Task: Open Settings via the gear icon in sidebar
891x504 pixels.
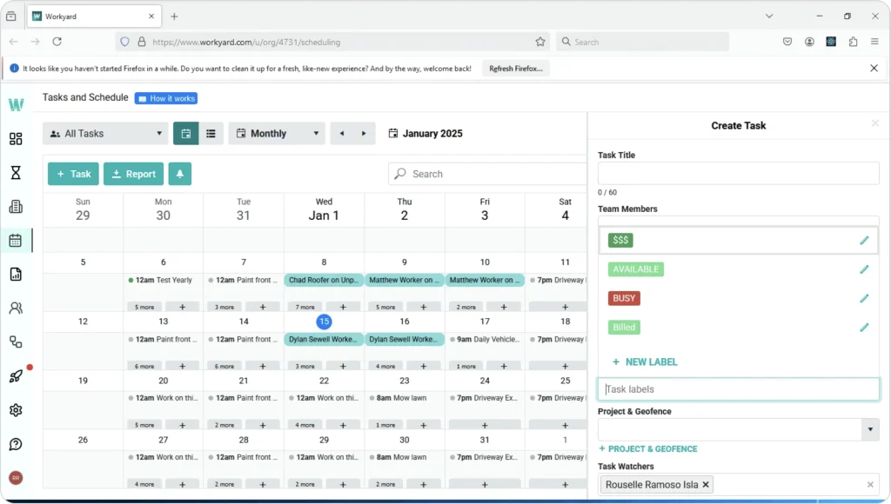Action: [x=16, y=409]
